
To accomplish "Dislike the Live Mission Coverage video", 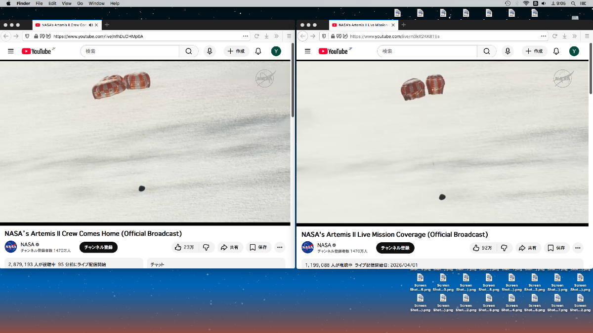I will 504,248.
